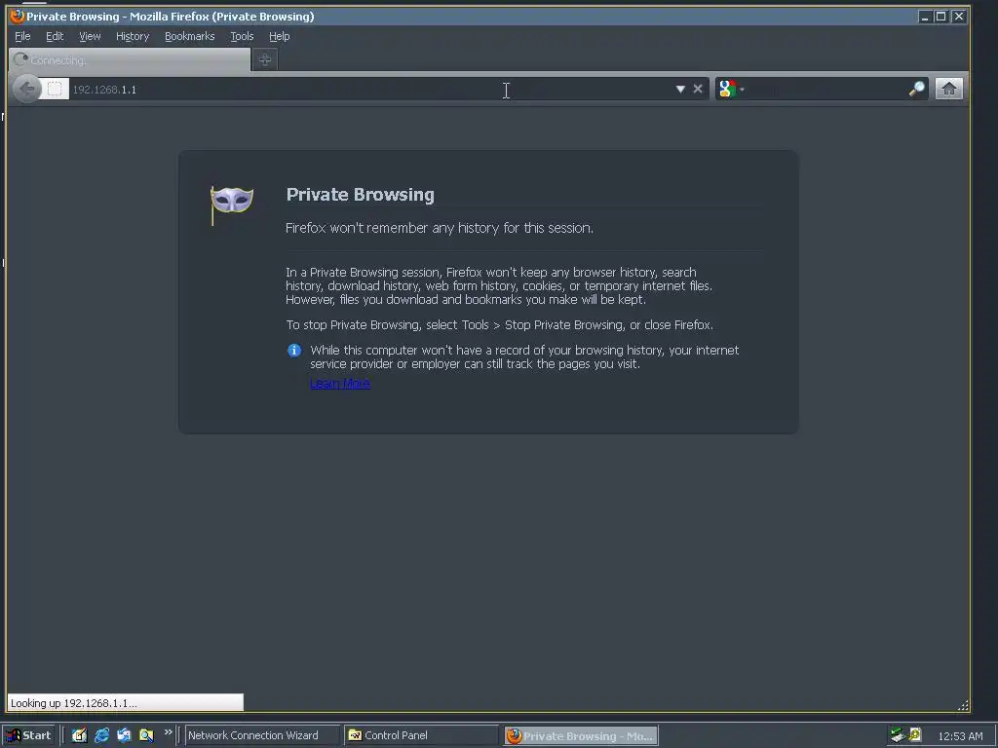Click the Private Browsing heading text

click(x=361, y=195)
